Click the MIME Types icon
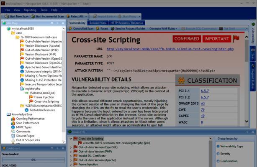 (x=13, y=127)
